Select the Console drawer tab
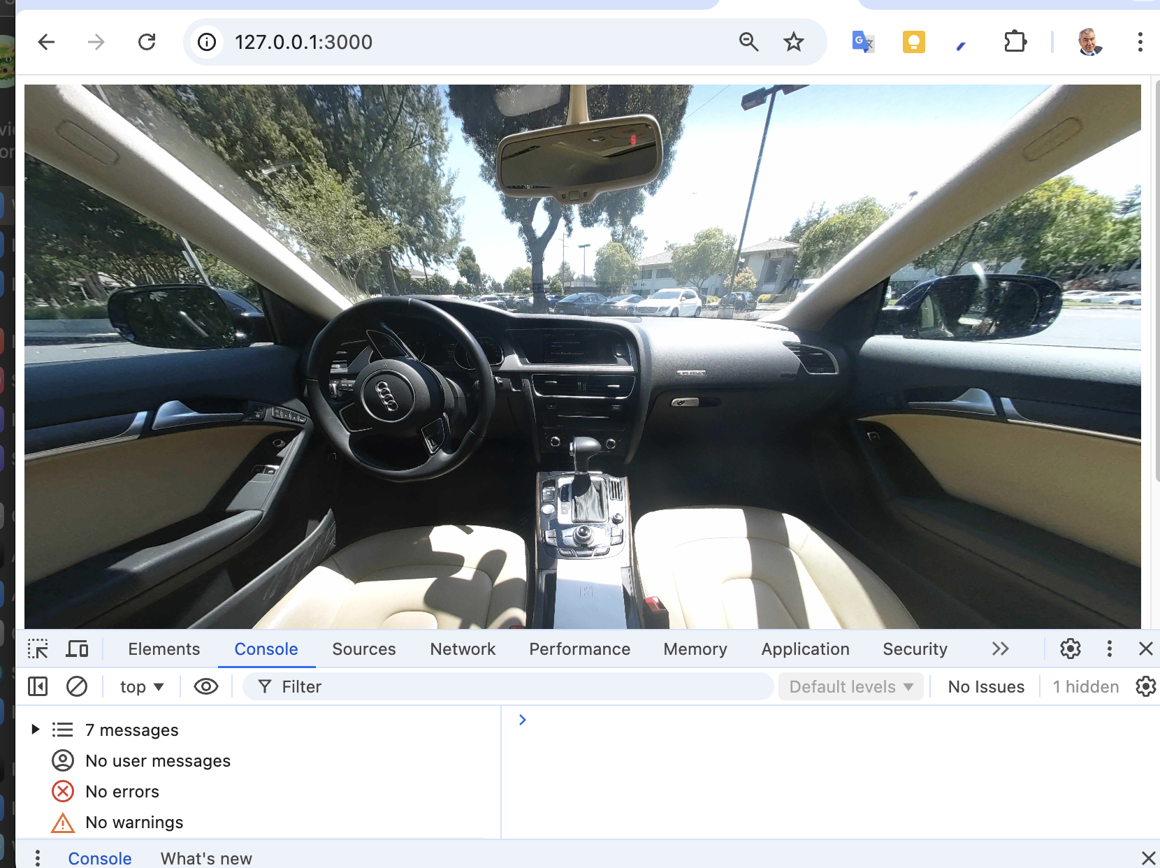This screenshot has height=868, width=1160. point(100,858)
